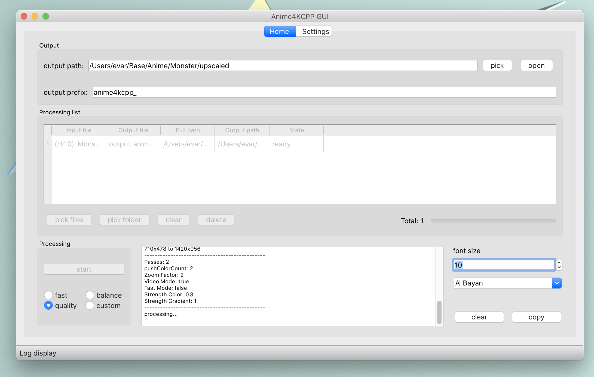Click the output path text field
Screen dimensions: 594x377
point(283,66)
